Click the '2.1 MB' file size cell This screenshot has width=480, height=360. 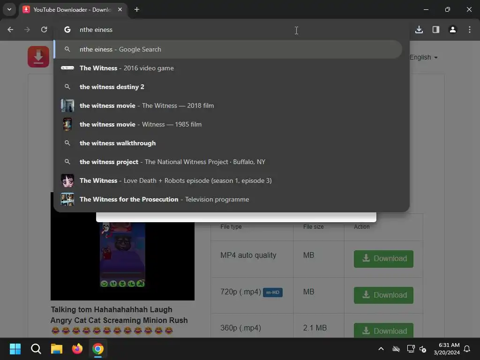(315, 328)
